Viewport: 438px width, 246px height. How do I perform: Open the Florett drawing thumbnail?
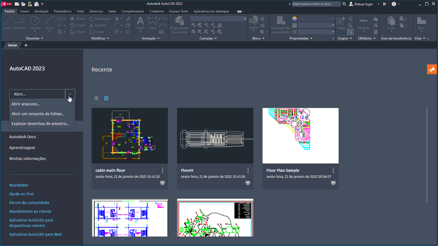pos(215,136)
